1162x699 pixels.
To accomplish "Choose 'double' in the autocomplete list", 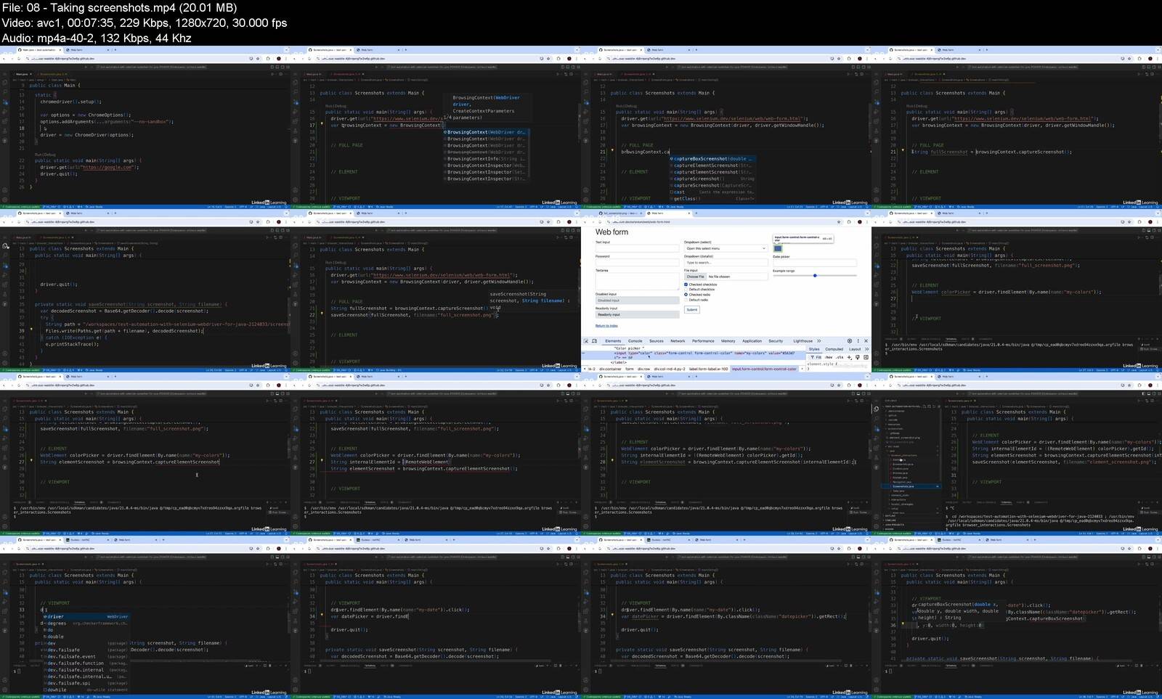I will point(86,637).
